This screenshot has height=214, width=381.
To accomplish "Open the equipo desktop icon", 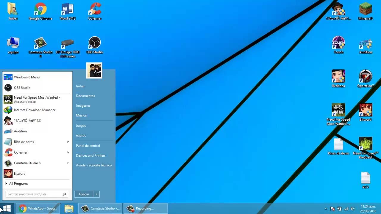I will 13,45.
